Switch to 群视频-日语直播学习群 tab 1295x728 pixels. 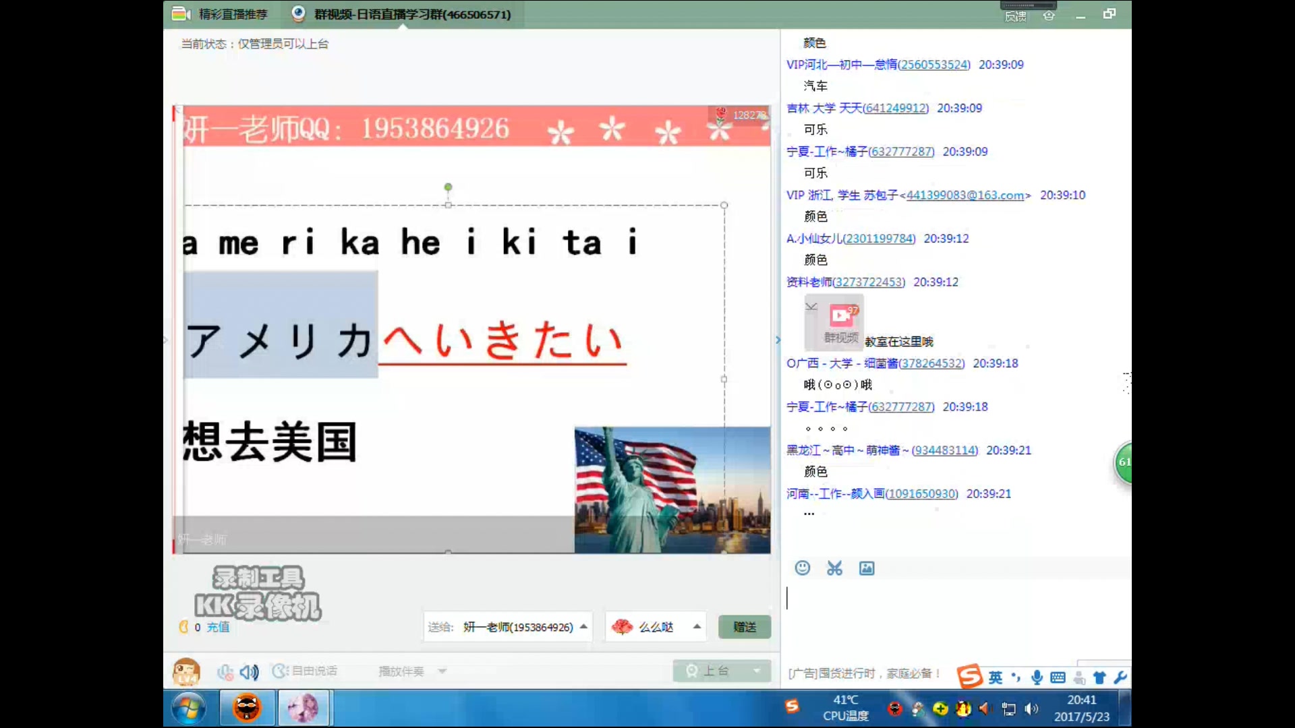(x=402, y=14)
